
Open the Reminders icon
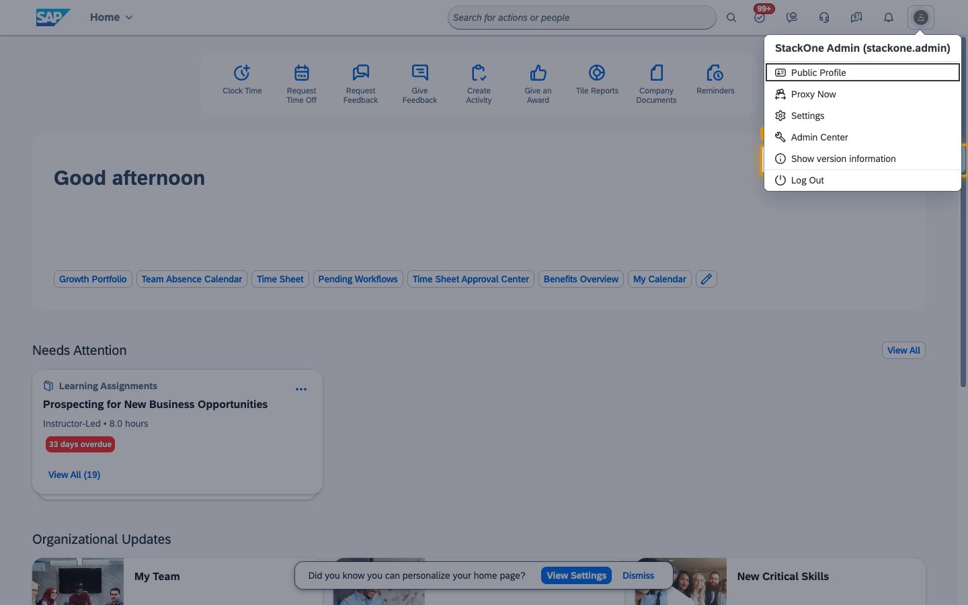[715, 73]
